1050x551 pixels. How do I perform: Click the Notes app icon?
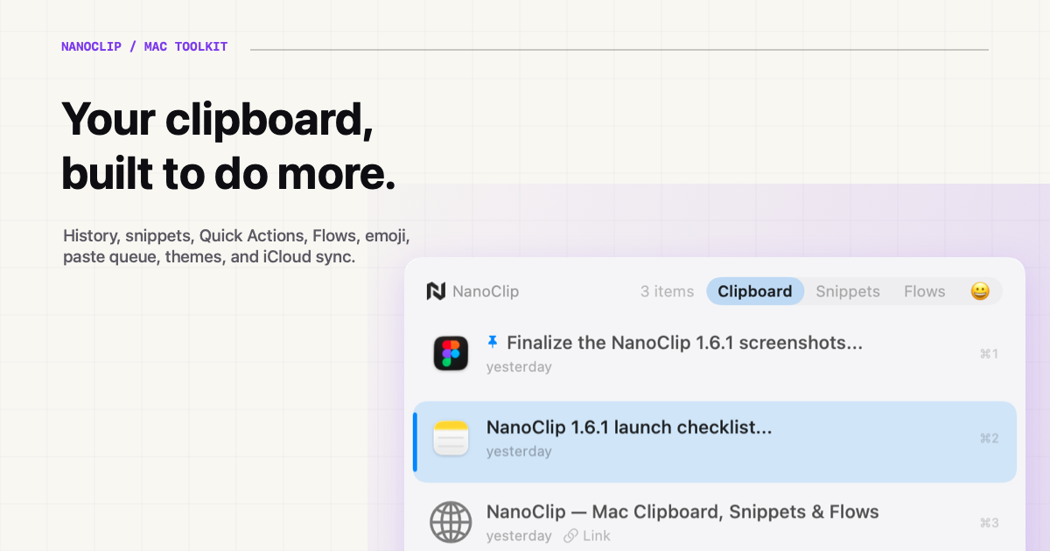pyautogui.click(x=451, y=438)
